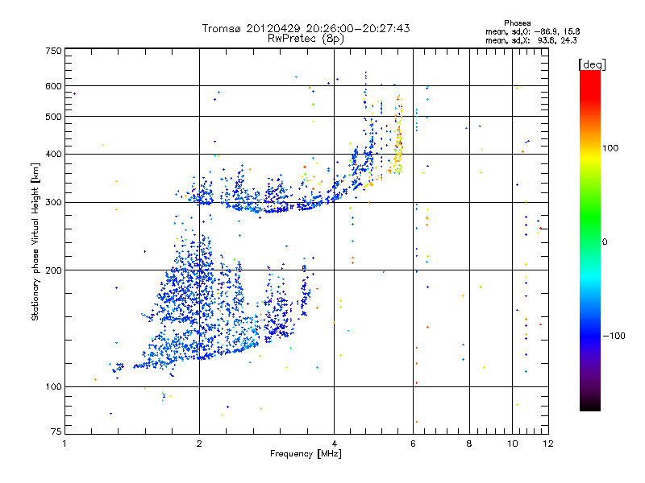This screenshot has height=483, width=645.
Task: Click the 'mean, sd,X: 93.8, 24.3' line
Action: click(x=531, y=40)
